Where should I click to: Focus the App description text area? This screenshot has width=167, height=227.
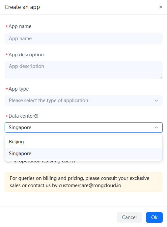tap(84, 70)
